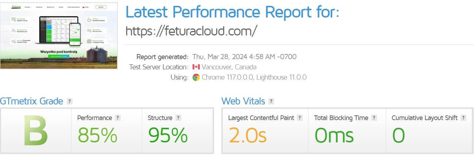Click the large B grade letter
This screenshot has width=474, height=157.
[x=36, y=130]
